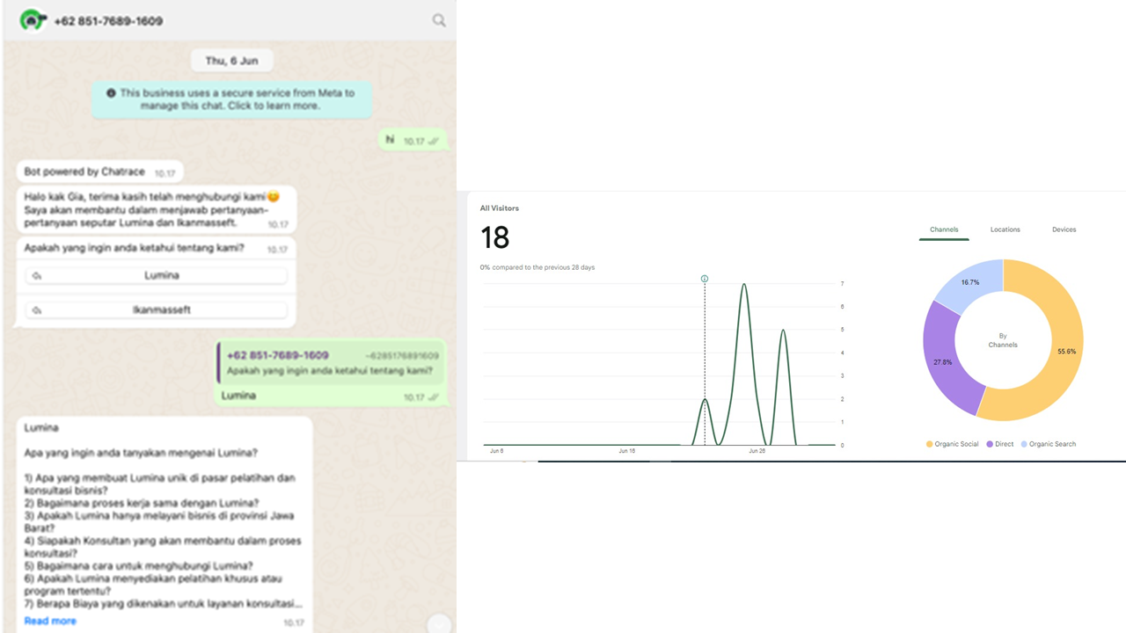Click the circular marker atop the dashed line

pos(705,279)
